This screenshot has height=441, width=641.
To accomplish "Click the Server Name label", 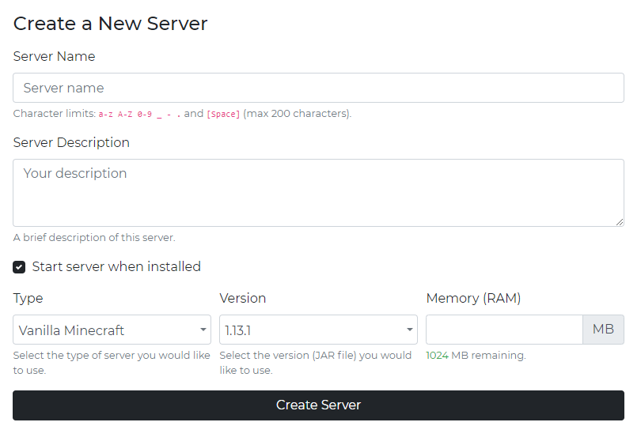I will (x=54, y=57).
